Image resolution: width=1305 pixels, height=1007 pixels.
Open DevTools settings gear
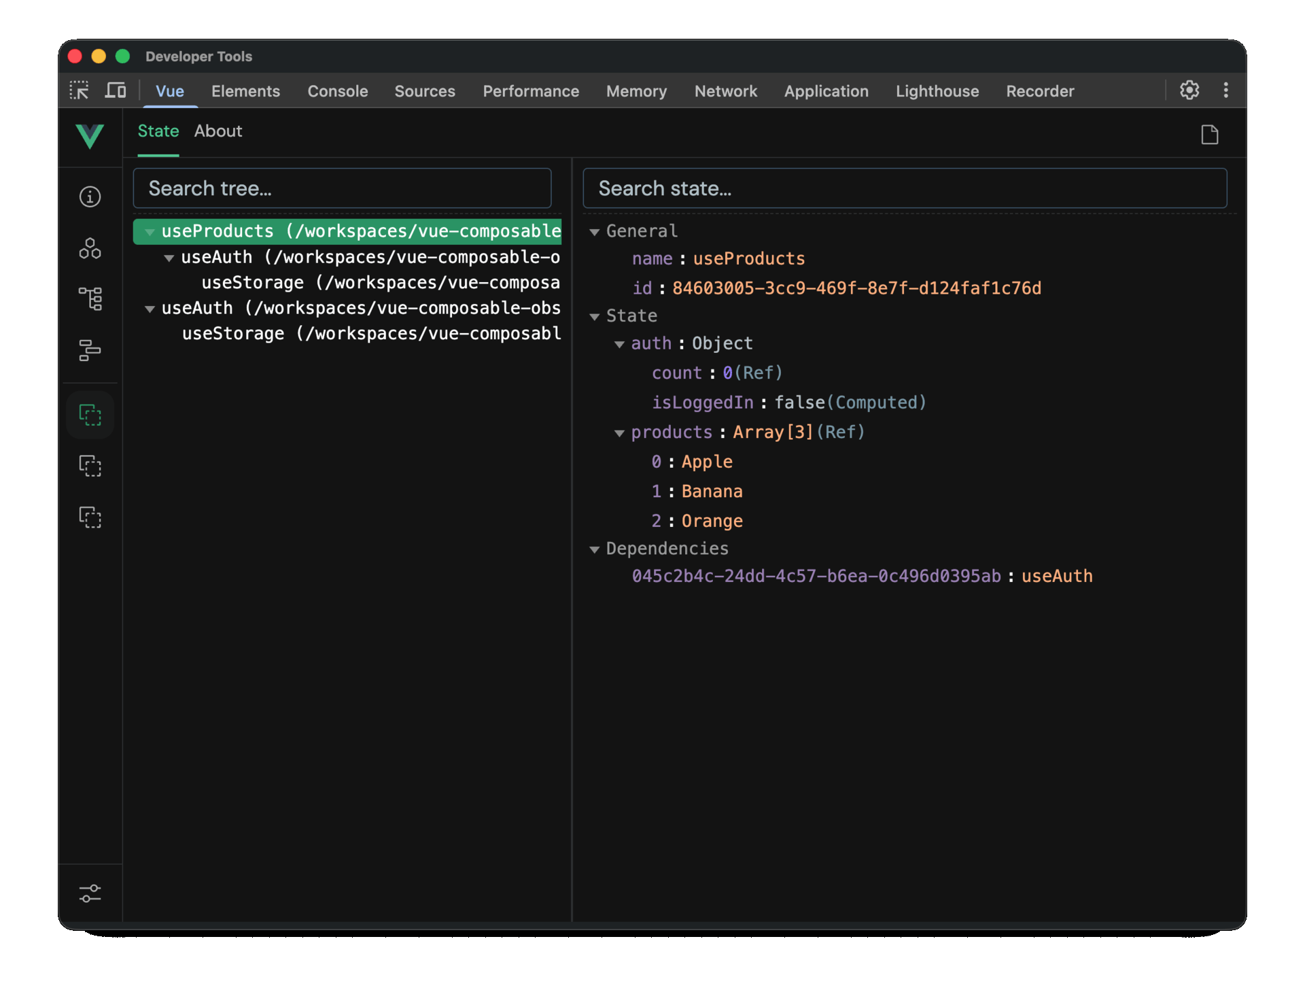tap(1189, 90)
